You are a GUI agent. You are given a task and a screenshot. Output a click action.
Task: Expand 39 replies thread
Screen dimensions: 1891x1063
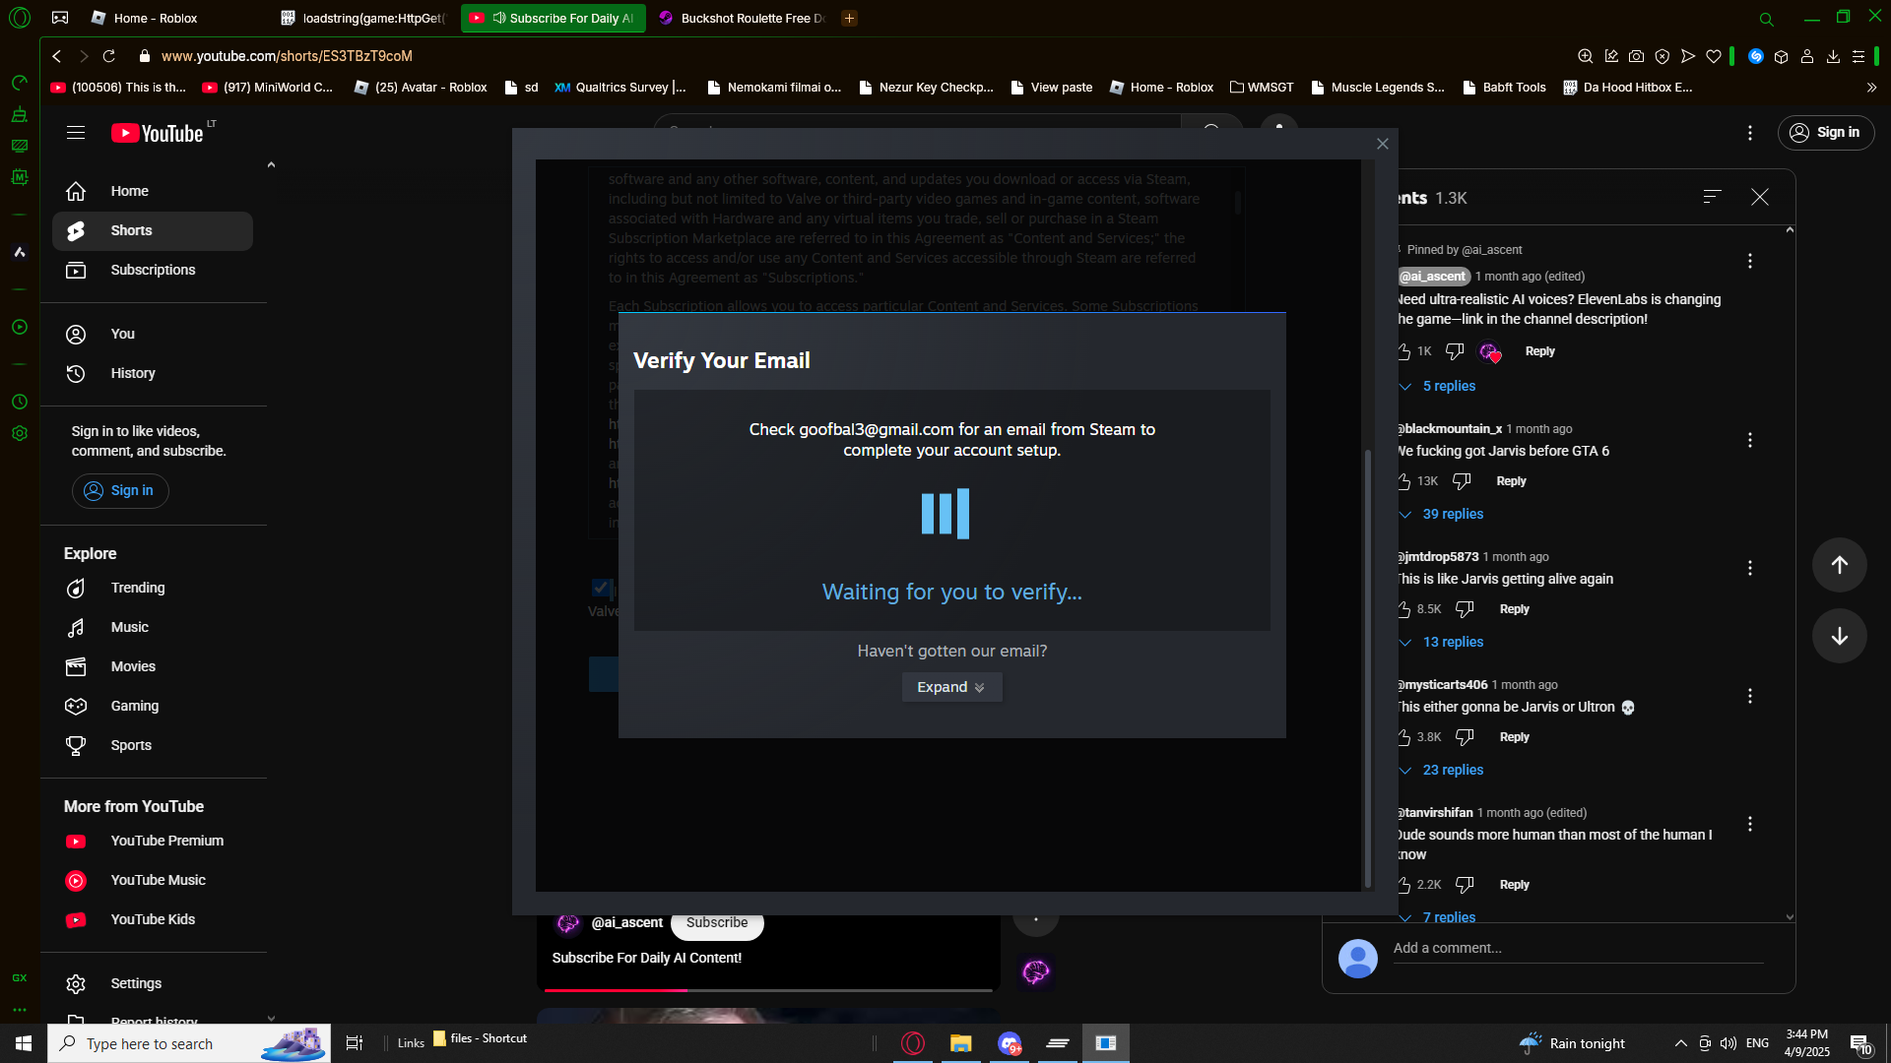[1443, 514]
